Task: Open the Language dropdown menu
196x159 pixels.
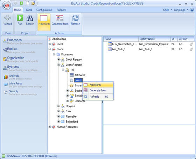Action: (x=181, y=10)
